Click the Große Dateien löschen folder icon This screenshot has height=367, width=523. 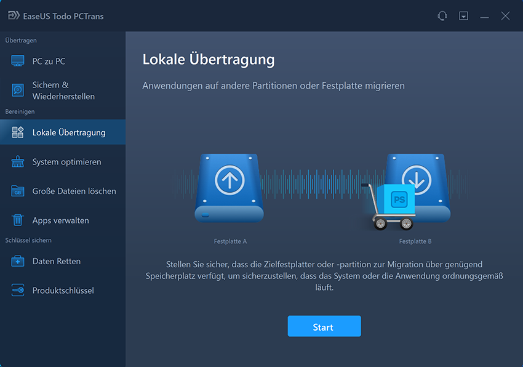[18, 191]
